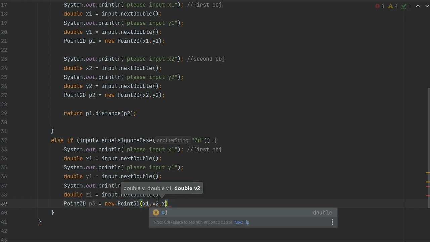This screenshot has height=242, width=430.
Task: Click the string "please input y1" on line 35
Action: tap(150, 168)
